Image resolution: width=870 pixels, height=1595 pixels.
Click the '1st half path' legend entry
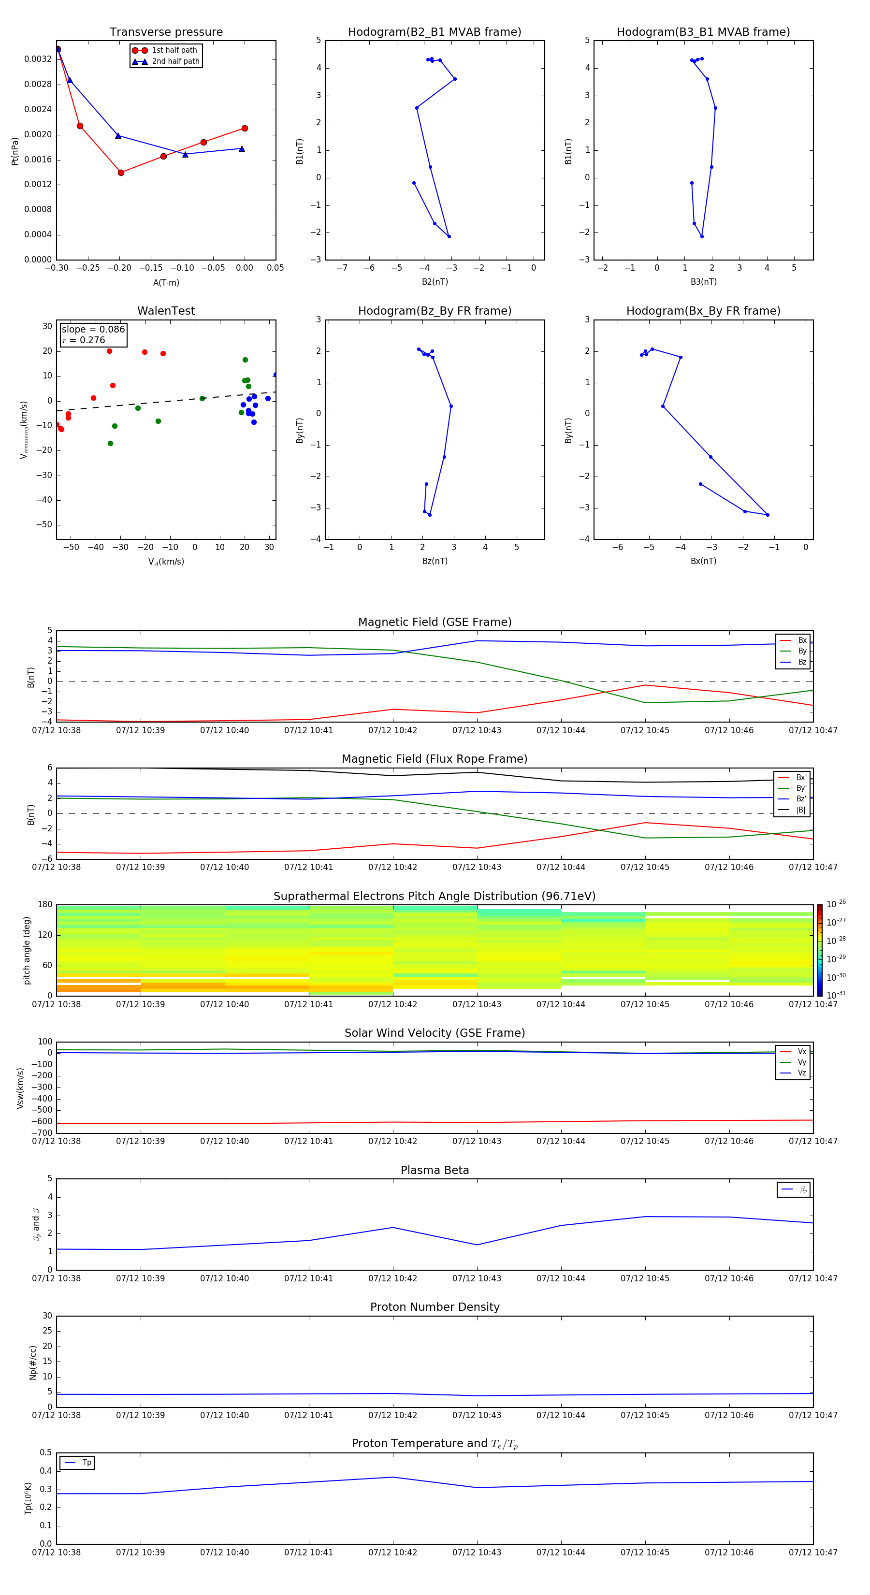tap(165, 50)
